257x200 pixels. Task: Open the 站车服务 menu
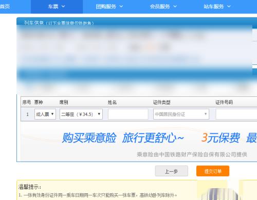[x=217, y=7]
